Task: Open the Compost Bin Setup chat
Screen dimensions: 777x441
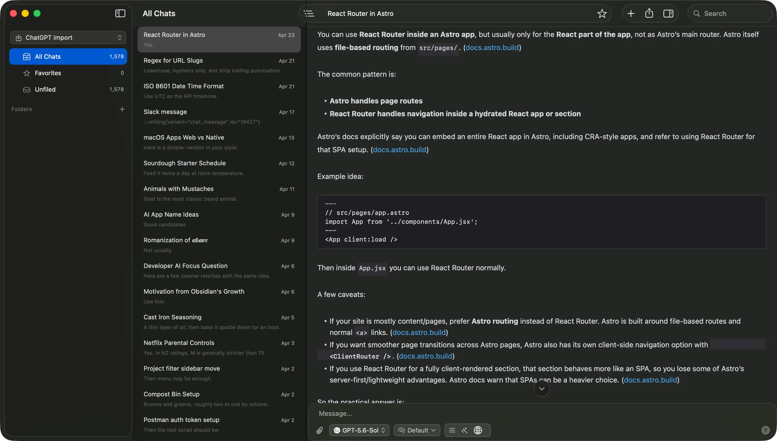Action: [x=219, y=399]
